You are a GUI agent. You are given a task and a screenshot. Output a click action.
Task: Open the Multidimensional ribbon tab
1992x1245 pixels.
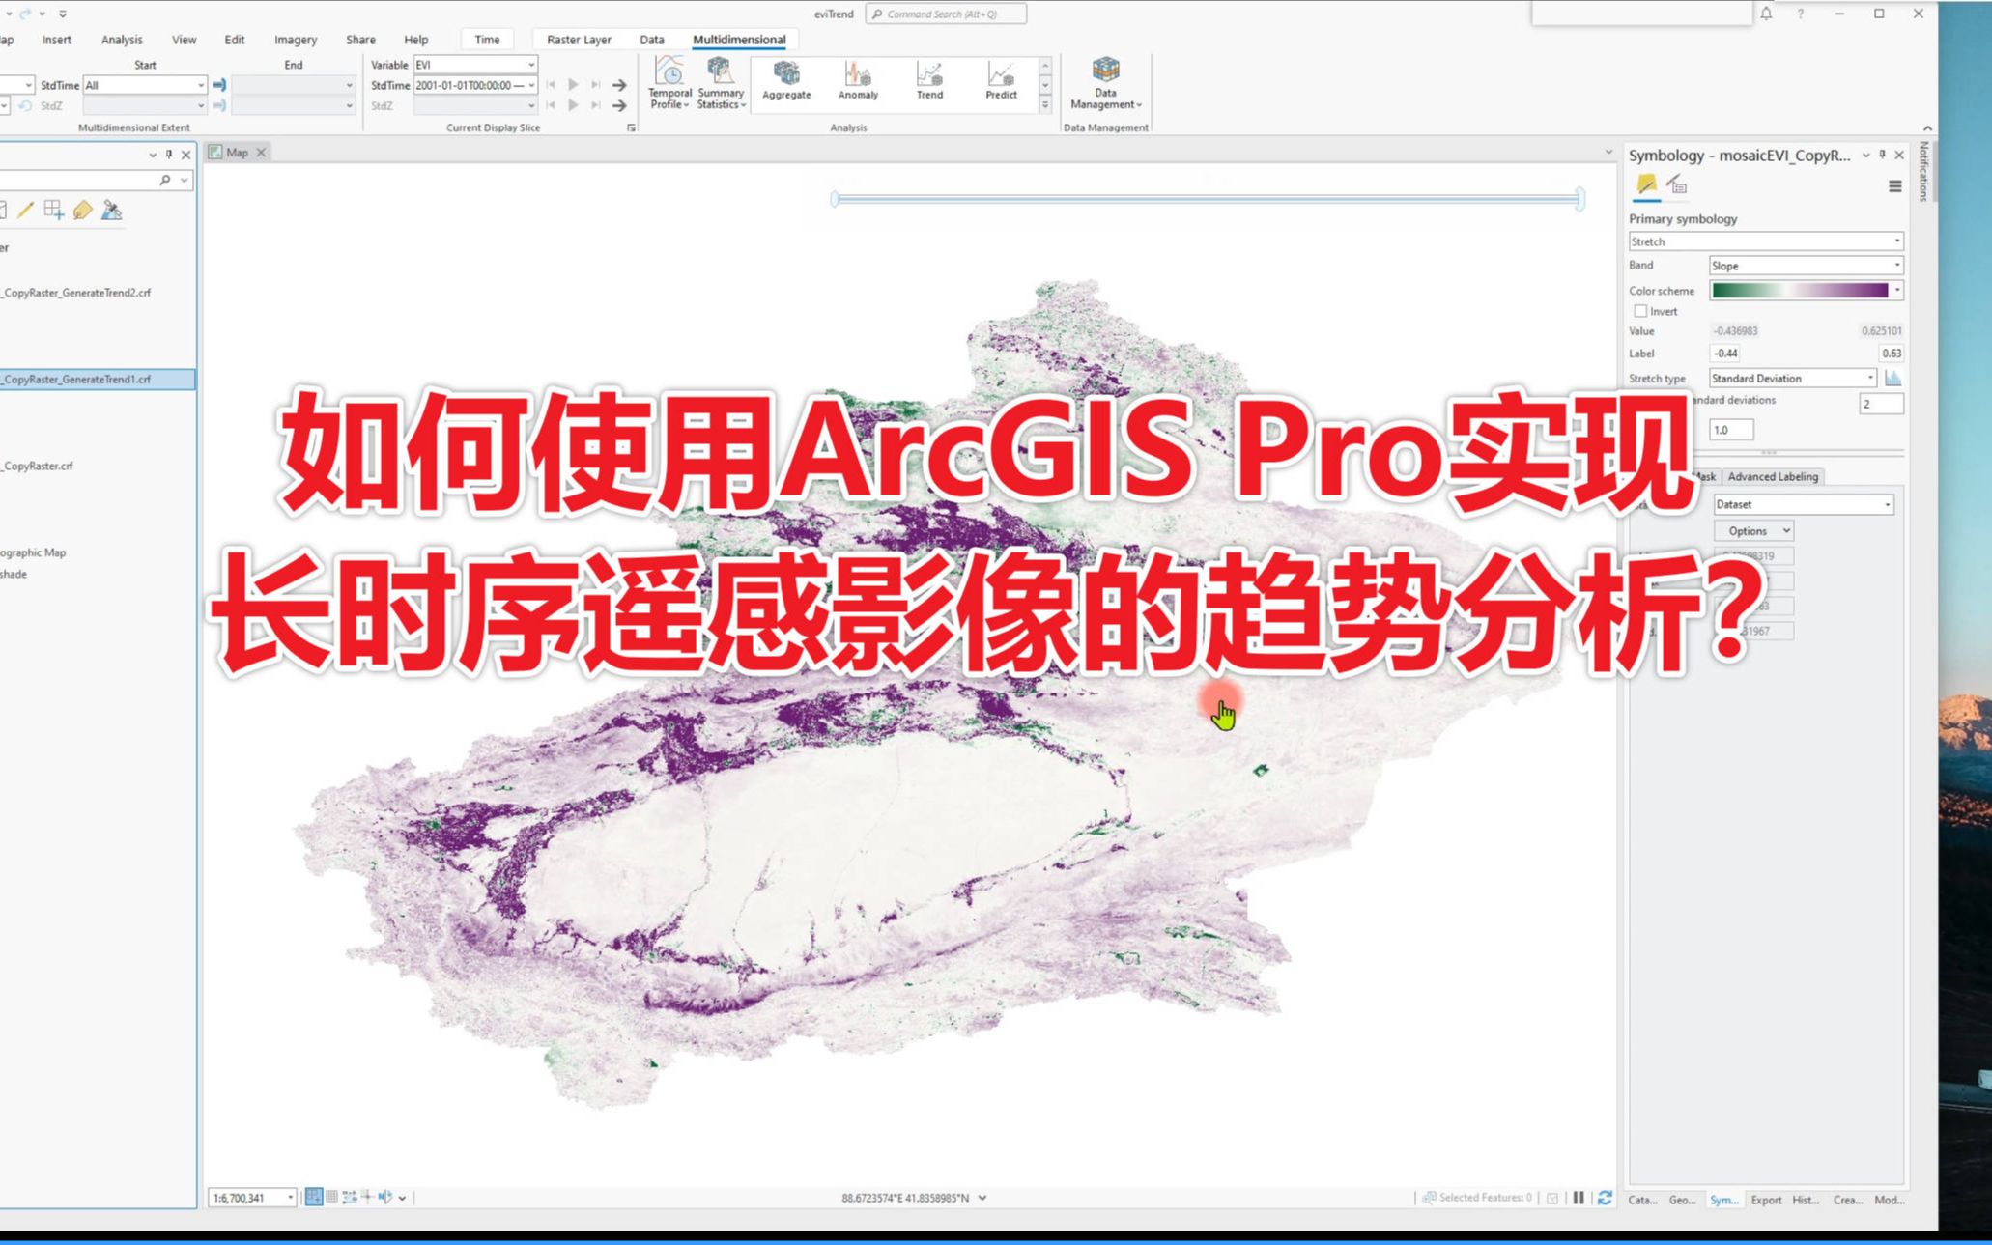(x=739, y=40)
